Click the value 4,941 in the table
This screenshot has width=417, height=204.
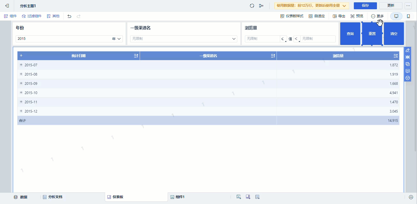click(x=394, y=93)
